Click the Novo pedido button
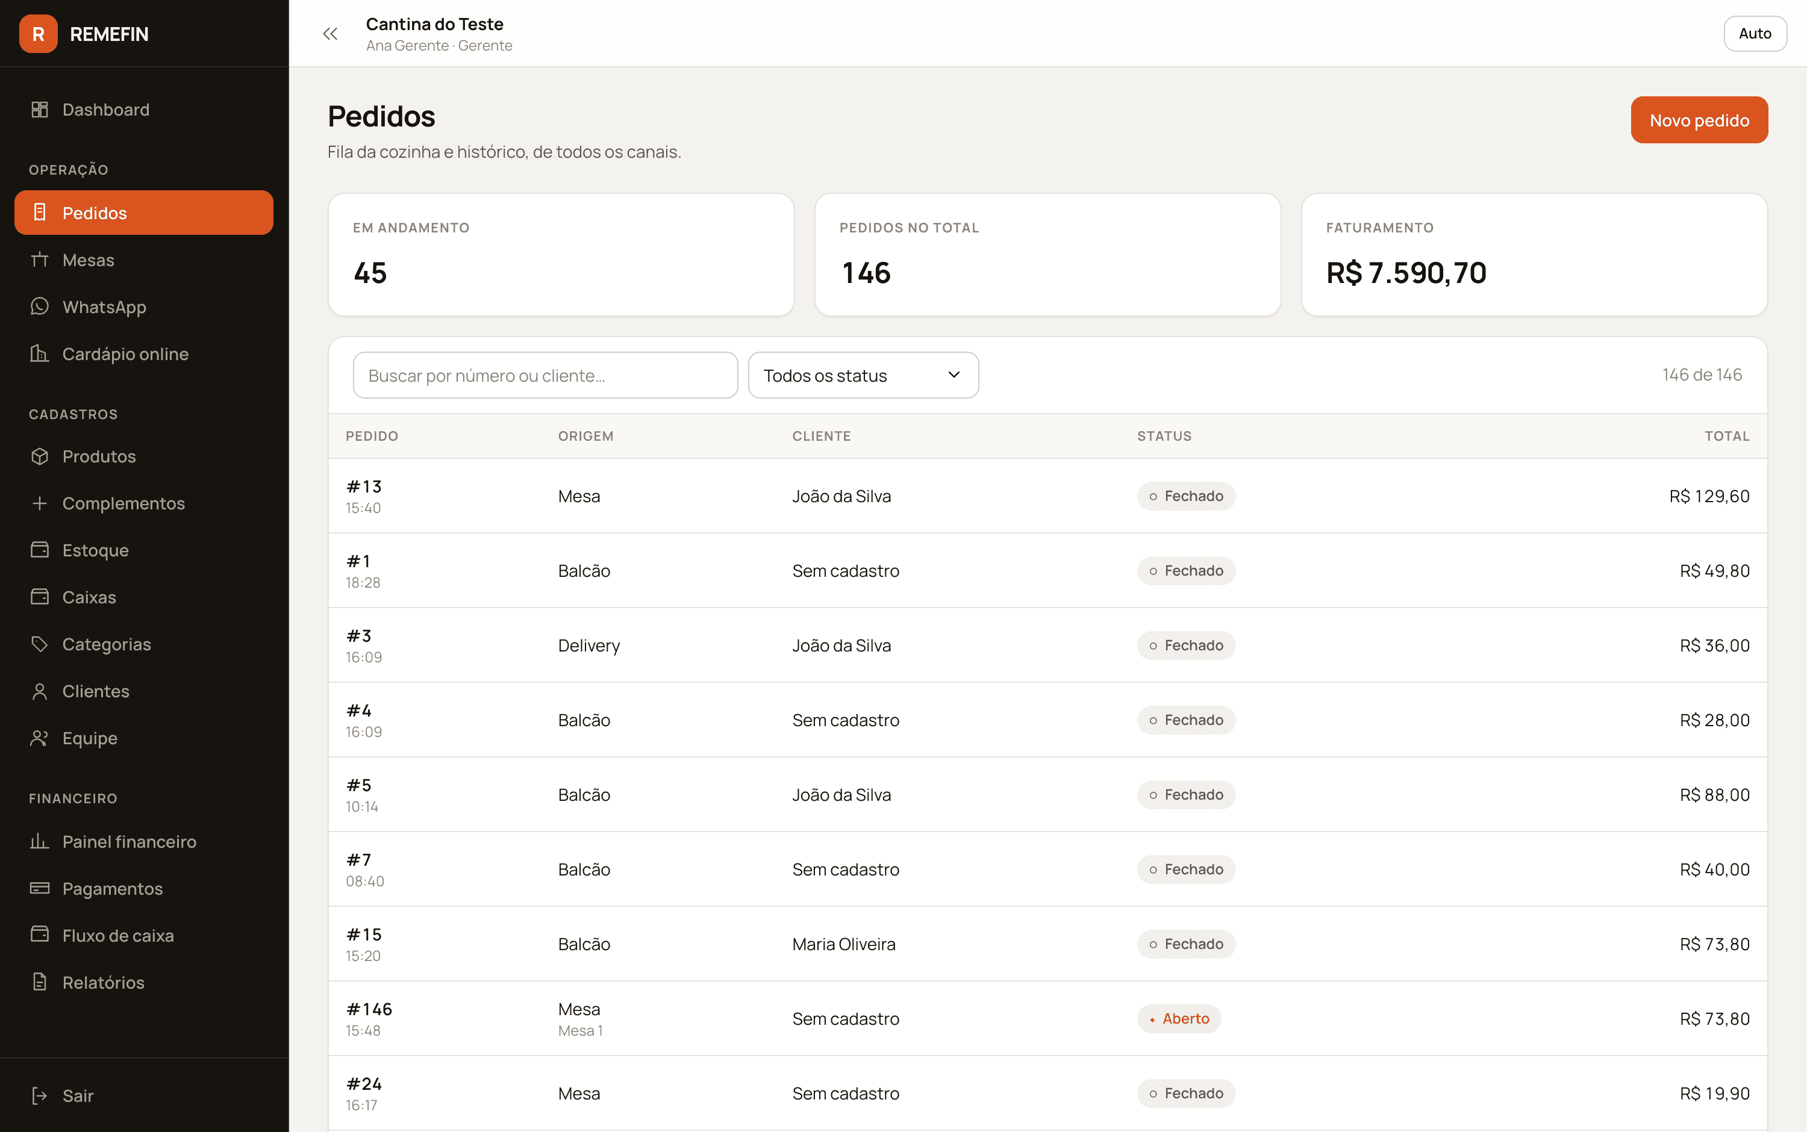The width and height of the screenshot is (1807, 1132). [1699, 120]
